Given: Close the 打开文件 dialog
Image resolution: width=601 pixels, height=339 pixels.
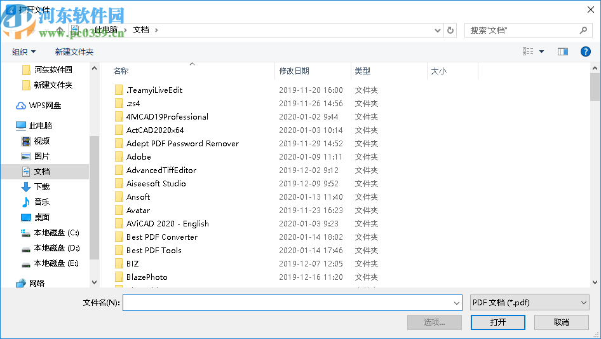Looking at the screenshot, I should 591,10.
